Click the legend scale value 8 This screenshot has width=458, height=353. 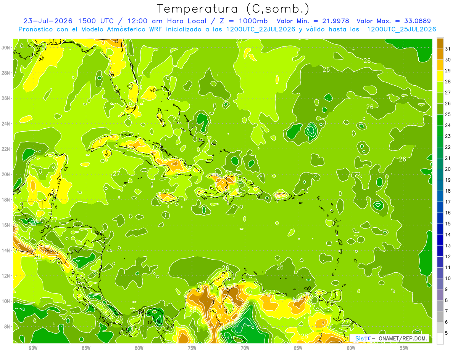[447, 300]
